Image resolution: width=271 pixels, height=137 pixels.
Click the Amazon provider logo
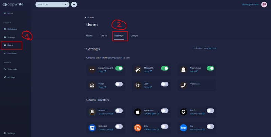pyautogui.click(x=92, y=112)
